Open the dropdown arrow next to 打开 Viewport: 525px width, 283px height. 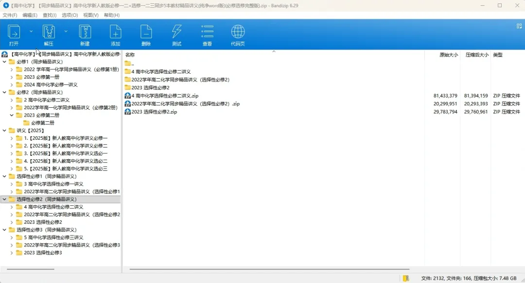tap(31, 32)
